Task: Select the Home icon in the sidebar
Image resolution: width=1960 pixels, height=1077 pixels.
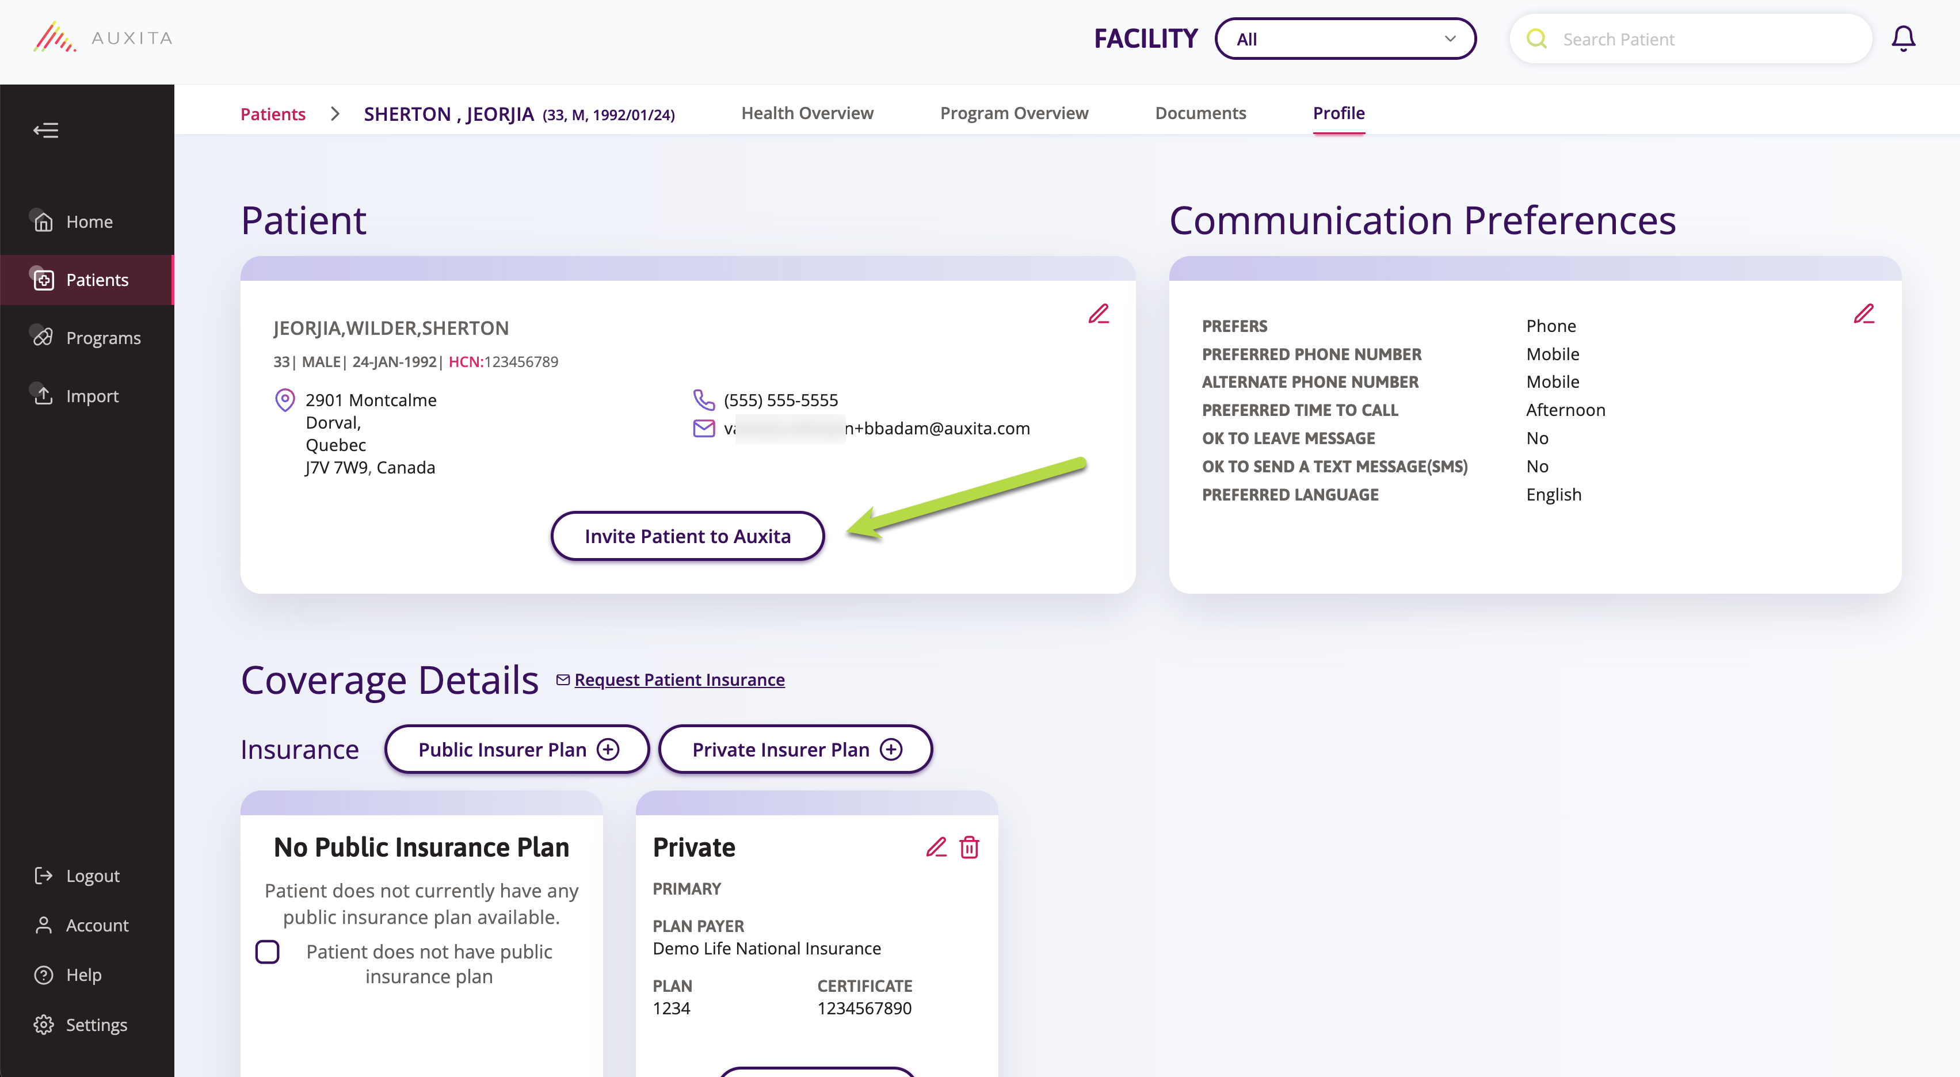Action: pyautogui.click(x=43, y=221)
